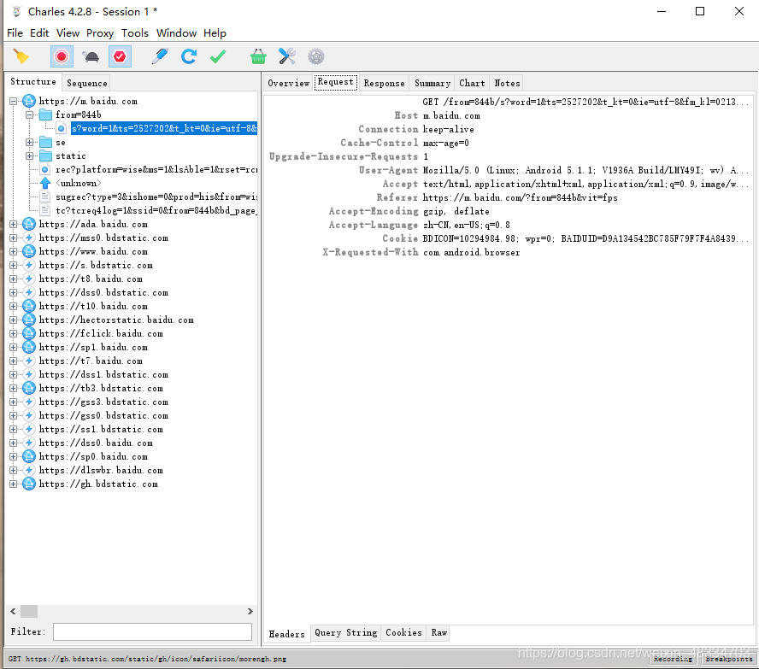Open the Edit menu
The height and width of the screenshot is (669, 759).
(39, 32)
